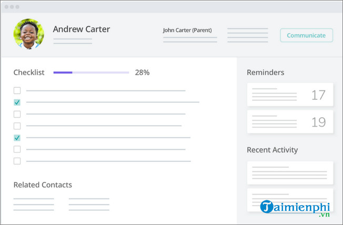Click the Reminders section heading

tap(265, 73)
